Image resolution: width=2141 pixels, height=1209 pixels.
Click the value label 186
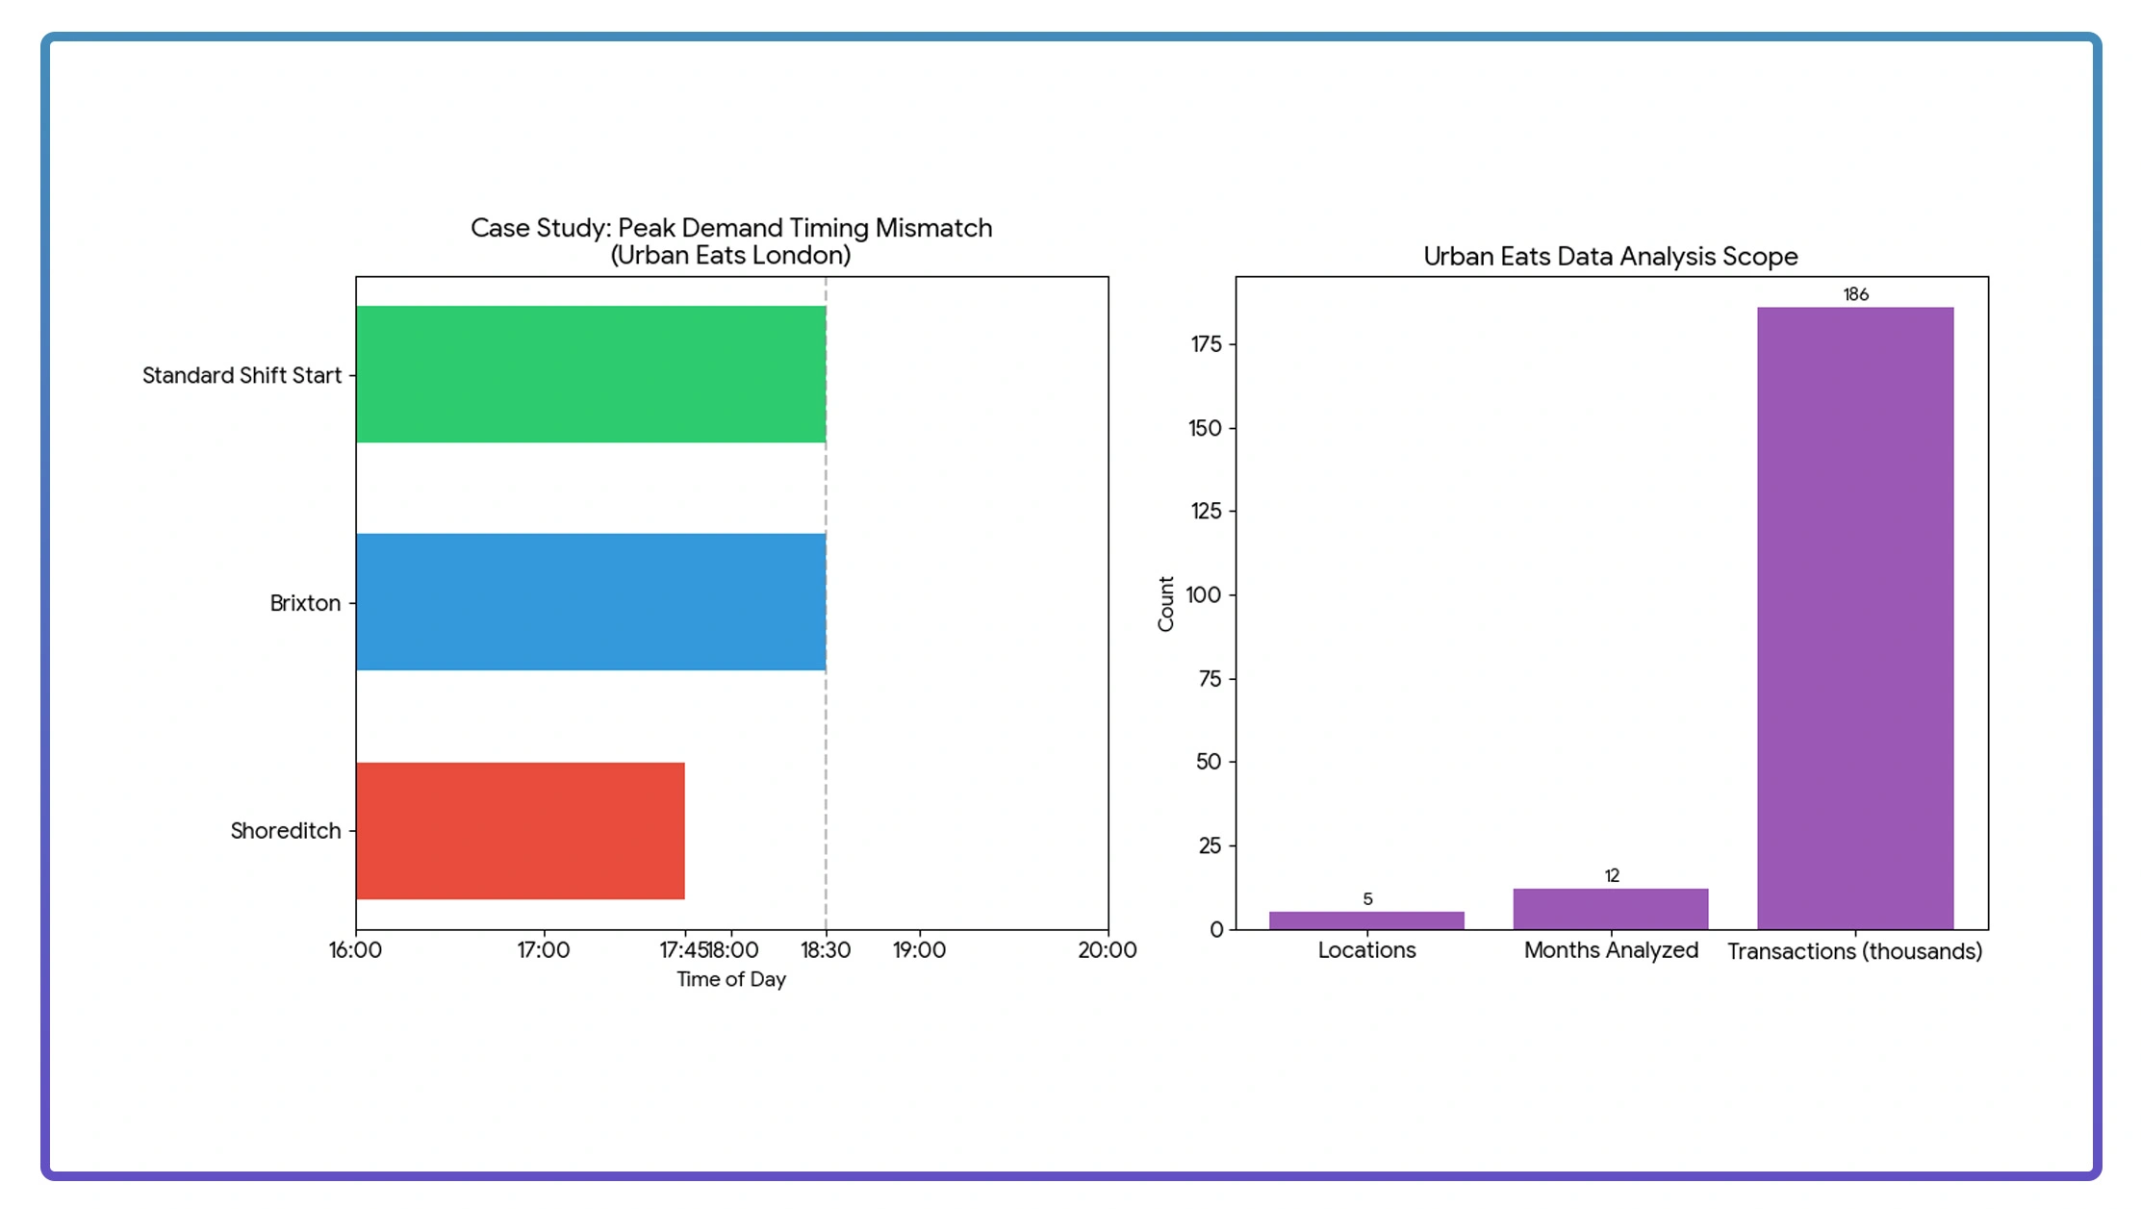pos(1854,293)
